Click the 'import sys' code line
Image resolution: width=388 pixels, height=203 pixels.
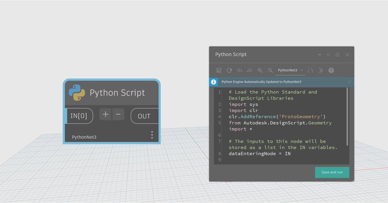[x=243, y=104]
